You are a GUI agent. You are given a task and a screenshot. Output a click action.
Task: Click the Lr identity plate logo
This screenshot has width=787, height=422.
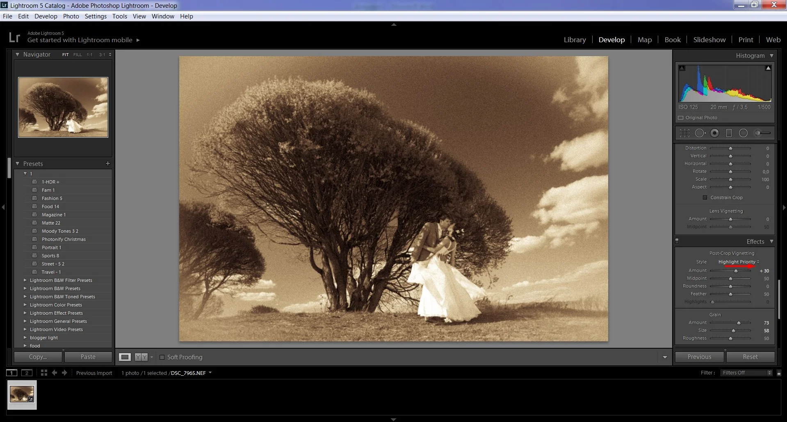point(14,37)
